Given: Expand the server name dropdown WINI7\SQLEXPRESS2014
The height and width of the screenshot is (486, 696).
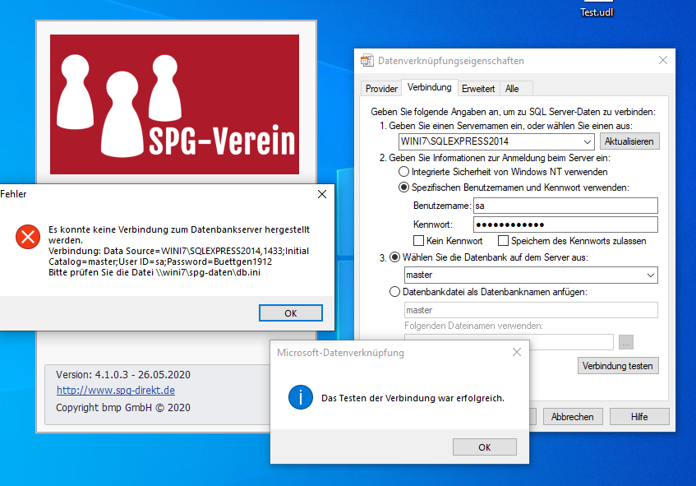Looking at the screenshot, I should (587, 141).
